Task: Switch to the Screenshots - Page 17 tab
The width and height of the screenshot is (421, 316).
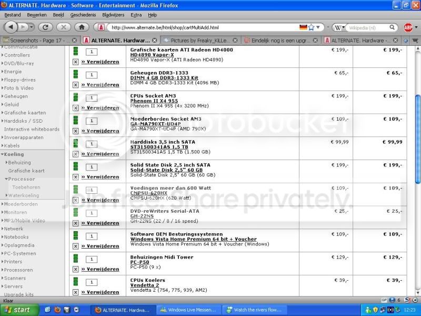Action: tap(40, 41)
